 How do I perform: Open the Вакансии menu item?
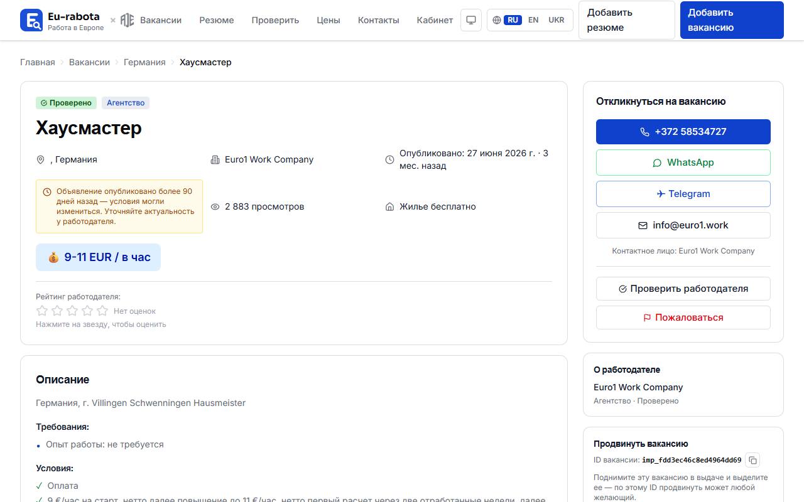click(x=161, y=20)
